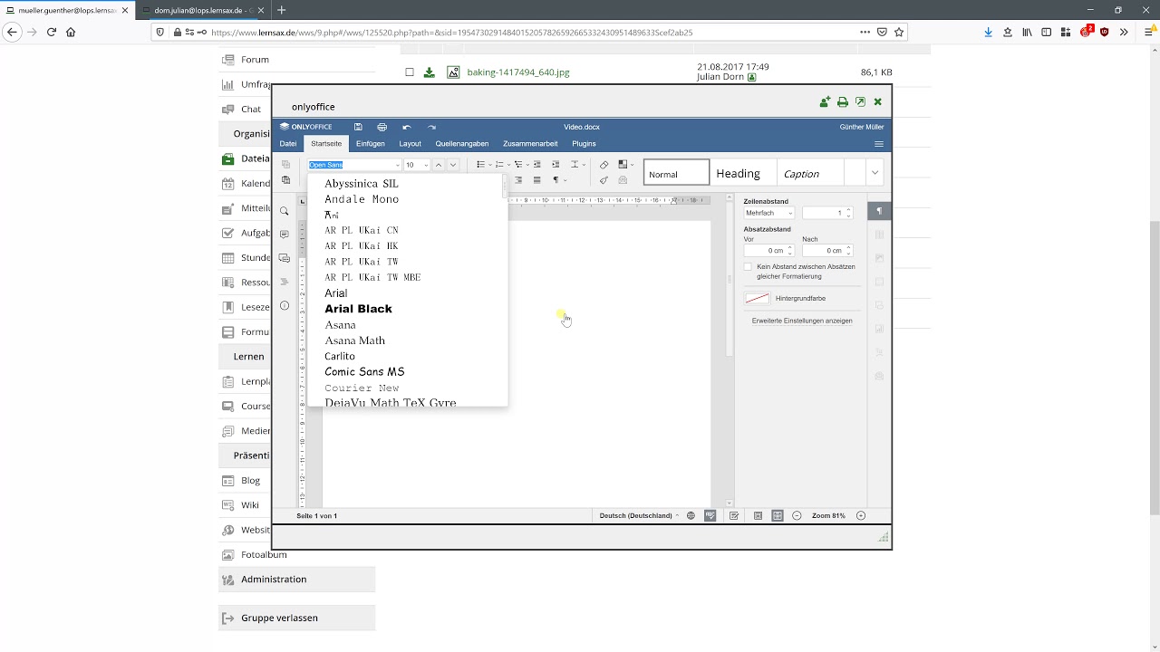Click the paste icon in the toolbar
The image size is (1160, 652).
click(285, 180)
